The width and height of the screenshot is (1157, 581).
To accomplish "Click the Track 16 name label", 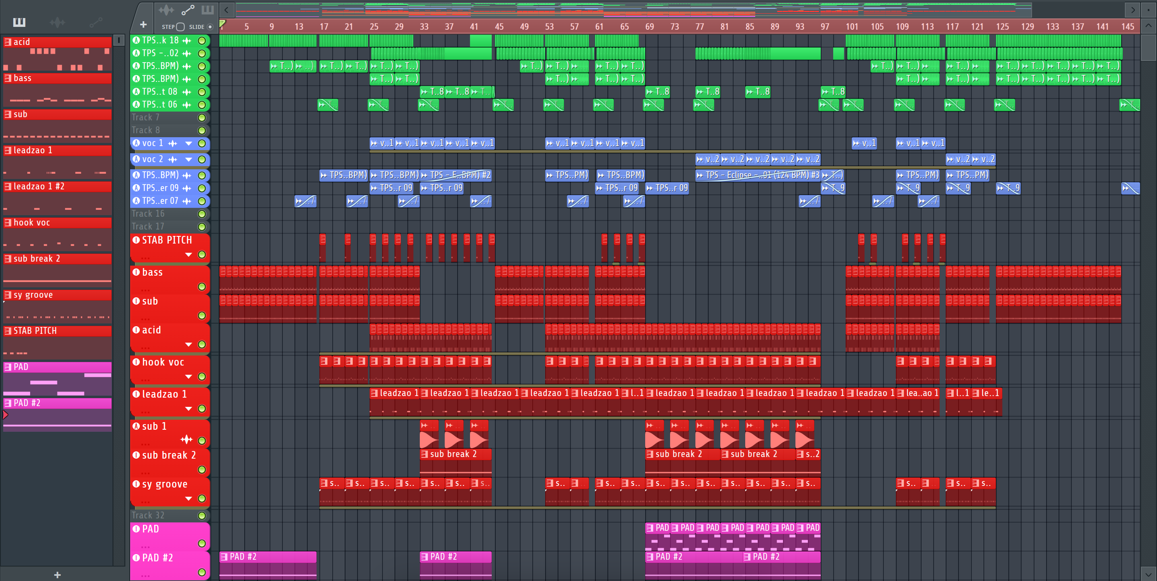I will point(148,213).
